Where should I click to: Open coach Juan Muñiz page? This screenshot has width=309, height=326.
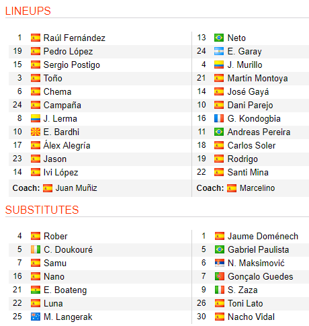point(76,188)
